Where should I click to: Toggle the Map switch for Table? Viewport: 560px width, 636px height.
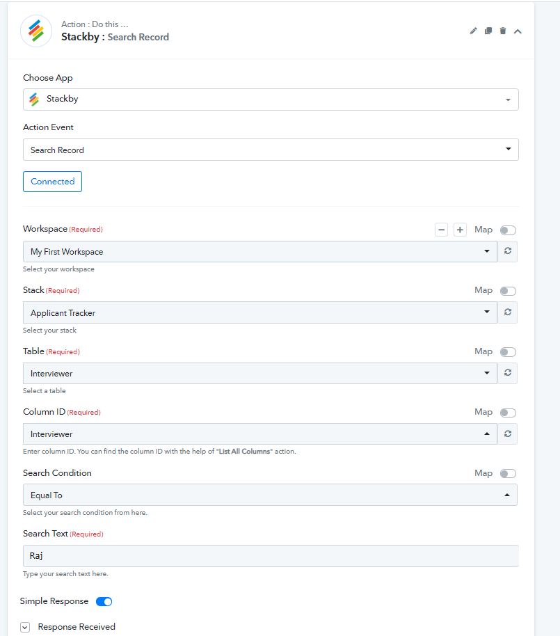pos(508,351)
